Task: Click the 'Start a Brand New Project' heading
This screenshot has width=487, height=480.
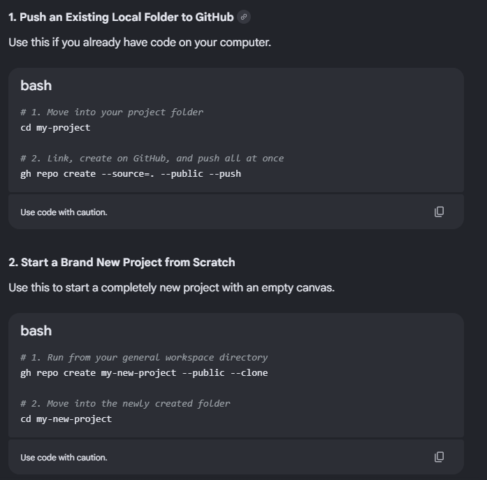Action: [x=122, y=262]
